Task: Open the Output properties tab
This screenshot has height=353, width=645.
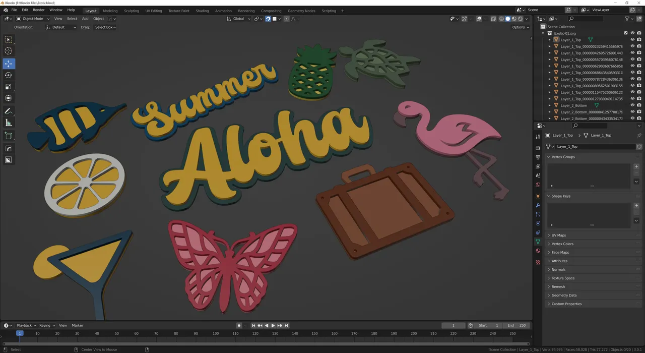Action: pos(538,157)
